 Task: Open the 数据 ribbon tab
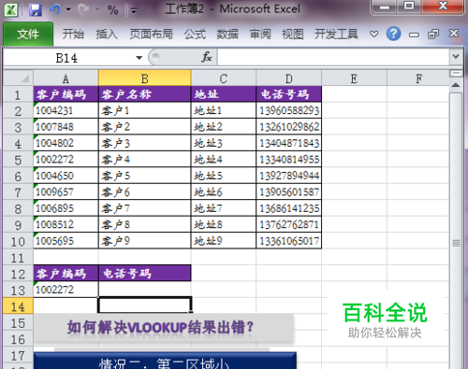tap(227, 34)
